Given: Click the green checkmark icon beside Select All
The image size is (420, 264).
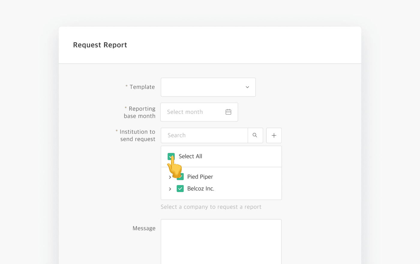Looking at the screenshot, I should pyautogui.click(x=171, y=156).
